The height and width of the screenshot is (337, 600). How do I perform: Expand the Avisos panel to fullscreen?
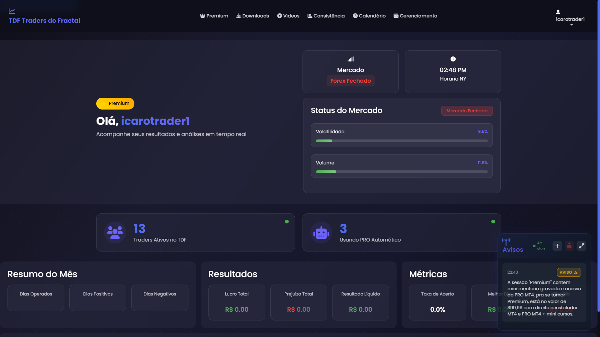pyautogui.click(x=582, y=246)
